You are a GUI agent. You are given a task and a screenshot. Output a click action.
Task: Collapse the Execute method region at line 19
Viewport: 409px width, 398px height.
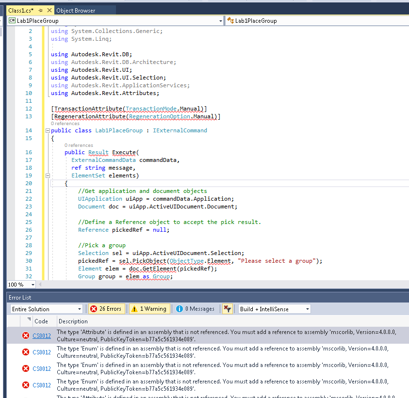pos(48,175)
